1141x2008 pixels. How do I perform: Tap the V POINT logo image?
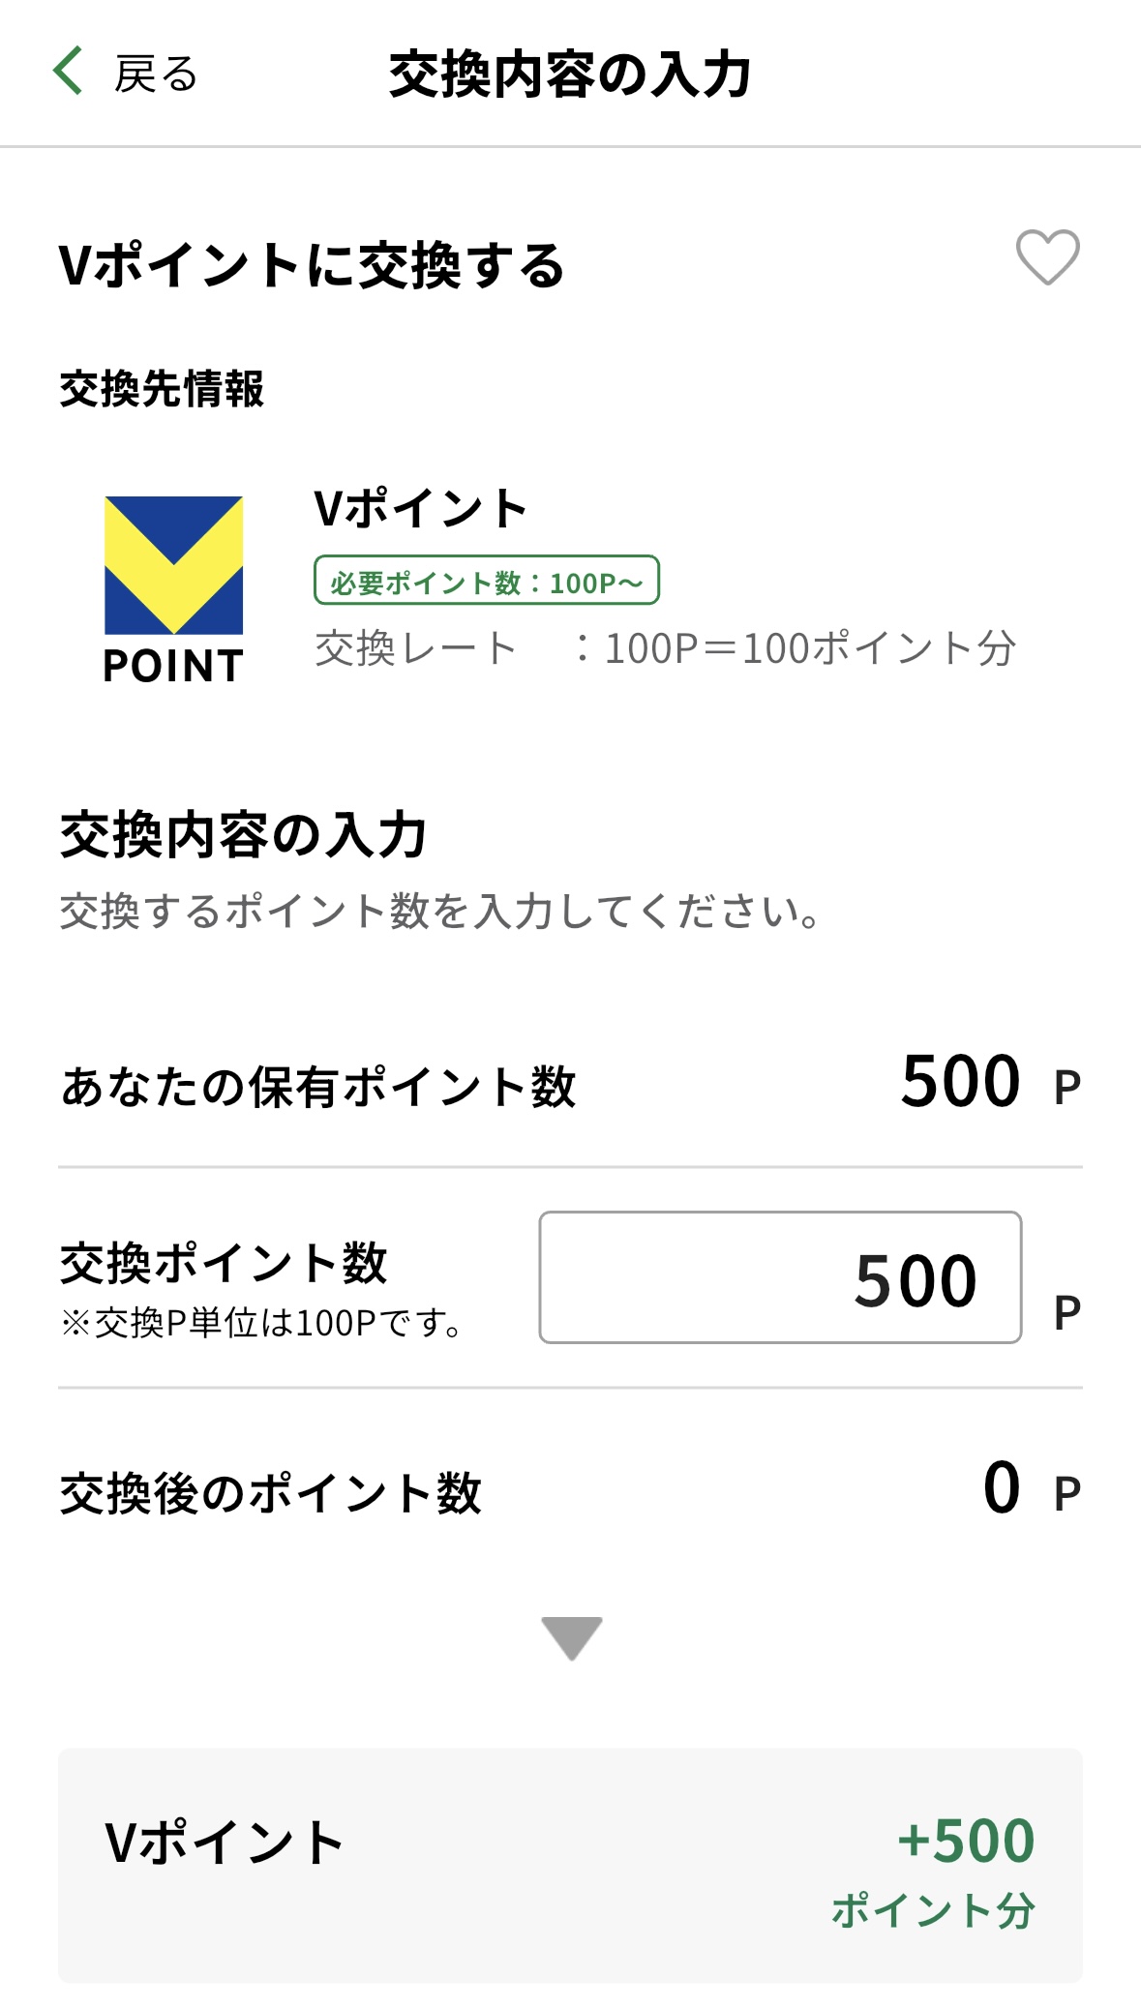[x=174, y=588]
